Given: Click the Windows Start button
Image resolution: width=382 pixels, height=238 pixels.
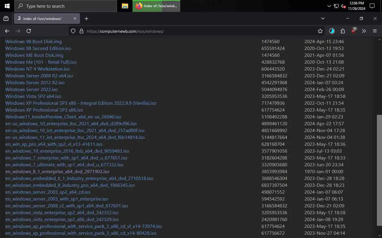Looking at the screenshot, I should pos(7,6).
